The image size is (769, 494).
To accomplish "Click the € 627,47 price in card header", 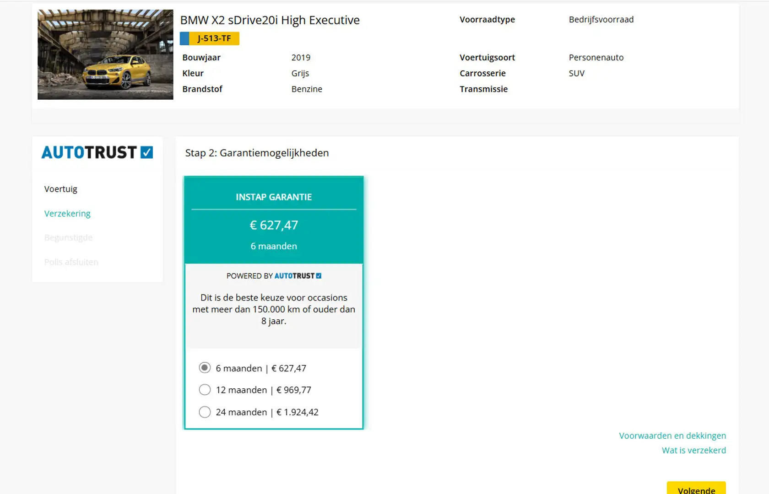I will click(x=274, y=225).
